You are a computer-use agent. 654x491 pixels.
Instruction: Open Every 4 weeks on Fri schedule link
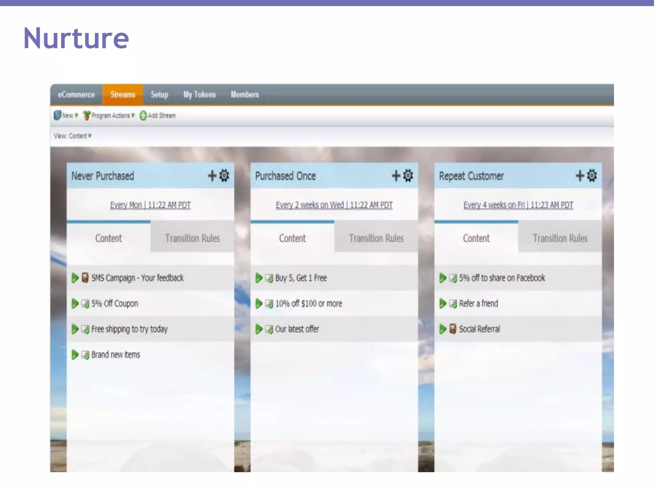point(518,205)
